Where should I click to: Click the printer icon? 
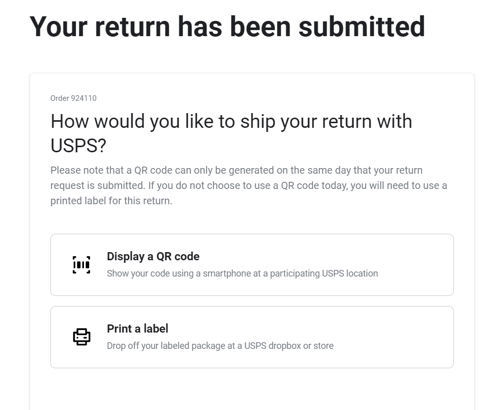click(81, 337)
